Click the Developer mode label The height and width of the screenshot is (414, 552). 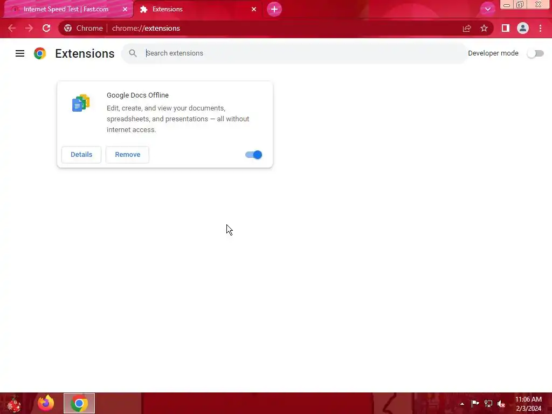[x=493, y=53]
